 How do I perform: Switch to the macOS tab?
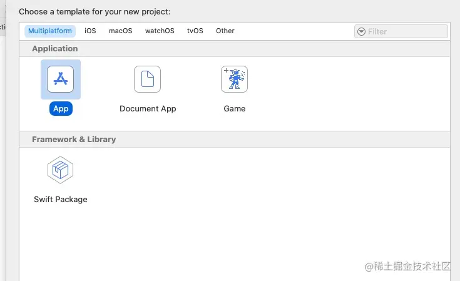point(121,31)
